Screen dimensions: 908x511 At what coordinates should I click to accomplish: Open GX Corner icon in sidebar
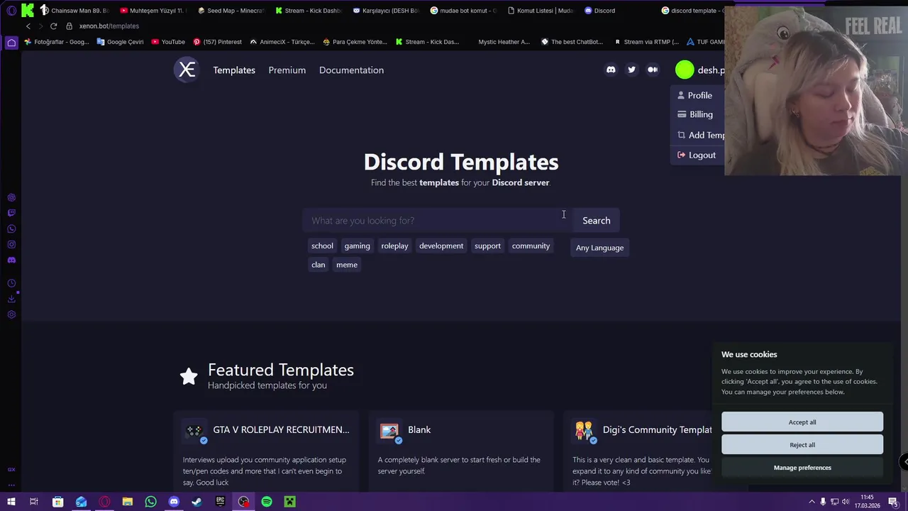point(11,469)
